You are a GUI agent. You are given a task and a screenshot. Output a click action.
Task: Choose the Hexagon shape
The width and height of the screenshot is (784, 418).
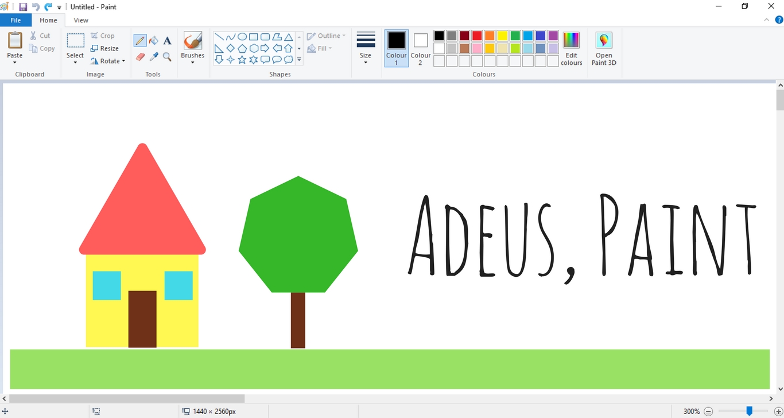[254, 48]
